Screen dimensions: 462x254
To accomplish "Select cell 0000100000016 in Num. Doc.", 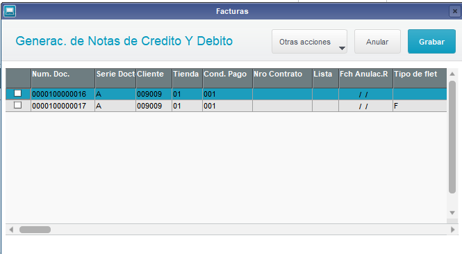I will coord(63,94).
